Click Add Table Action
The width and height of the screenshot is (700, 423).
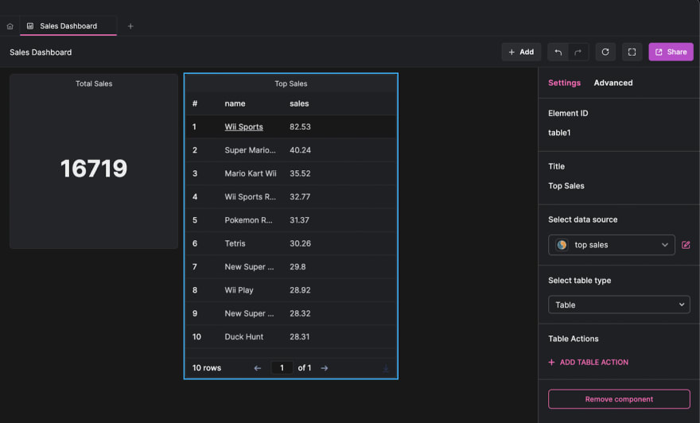589,363
